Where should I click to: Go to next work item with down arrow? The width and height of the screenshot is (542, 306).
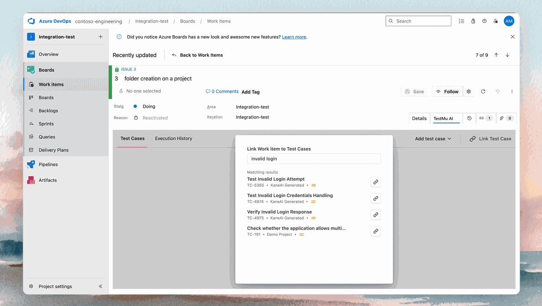(x=507, y=55)
